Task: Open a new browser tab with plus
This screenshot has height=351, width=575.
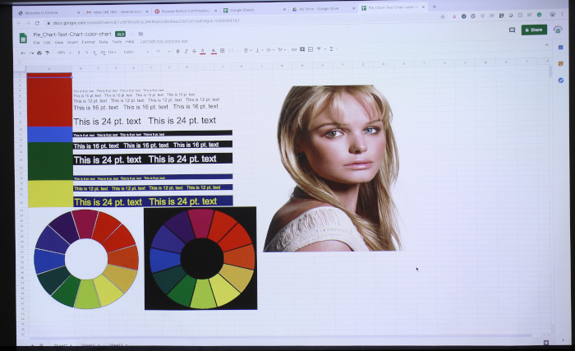Action: click(435, 7)
